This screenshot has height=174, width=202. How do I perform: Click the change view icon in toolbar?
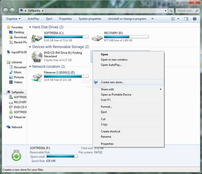point(173,19)
